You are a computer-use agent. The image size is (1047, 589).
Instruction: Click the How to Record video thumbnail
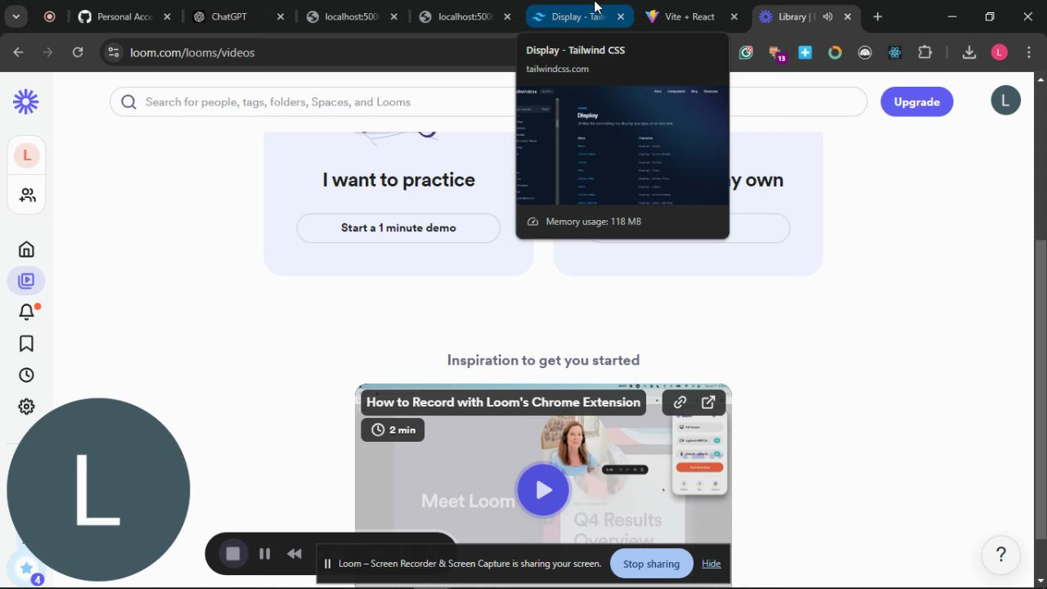point(543,484)
